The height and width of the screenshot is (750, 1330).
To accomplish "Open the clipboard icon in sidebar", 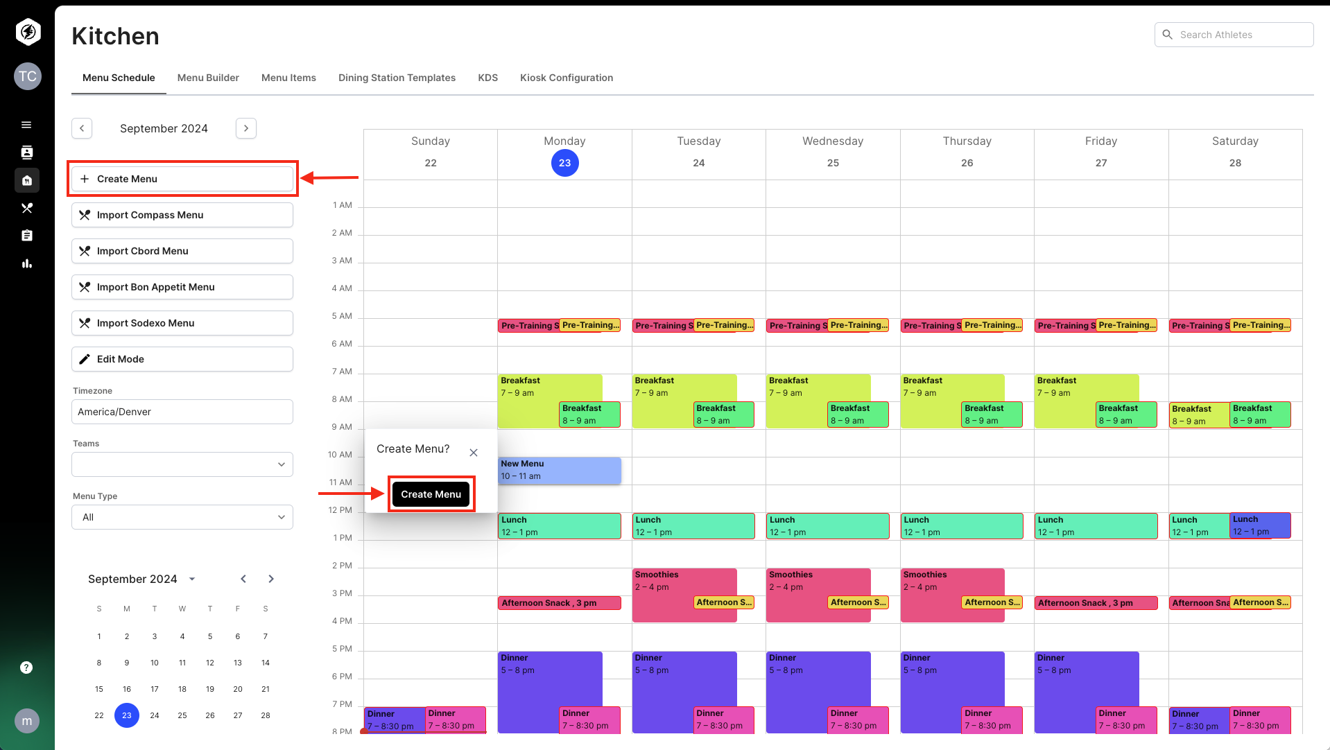I will pyautogui.click(x=27, y=236).
